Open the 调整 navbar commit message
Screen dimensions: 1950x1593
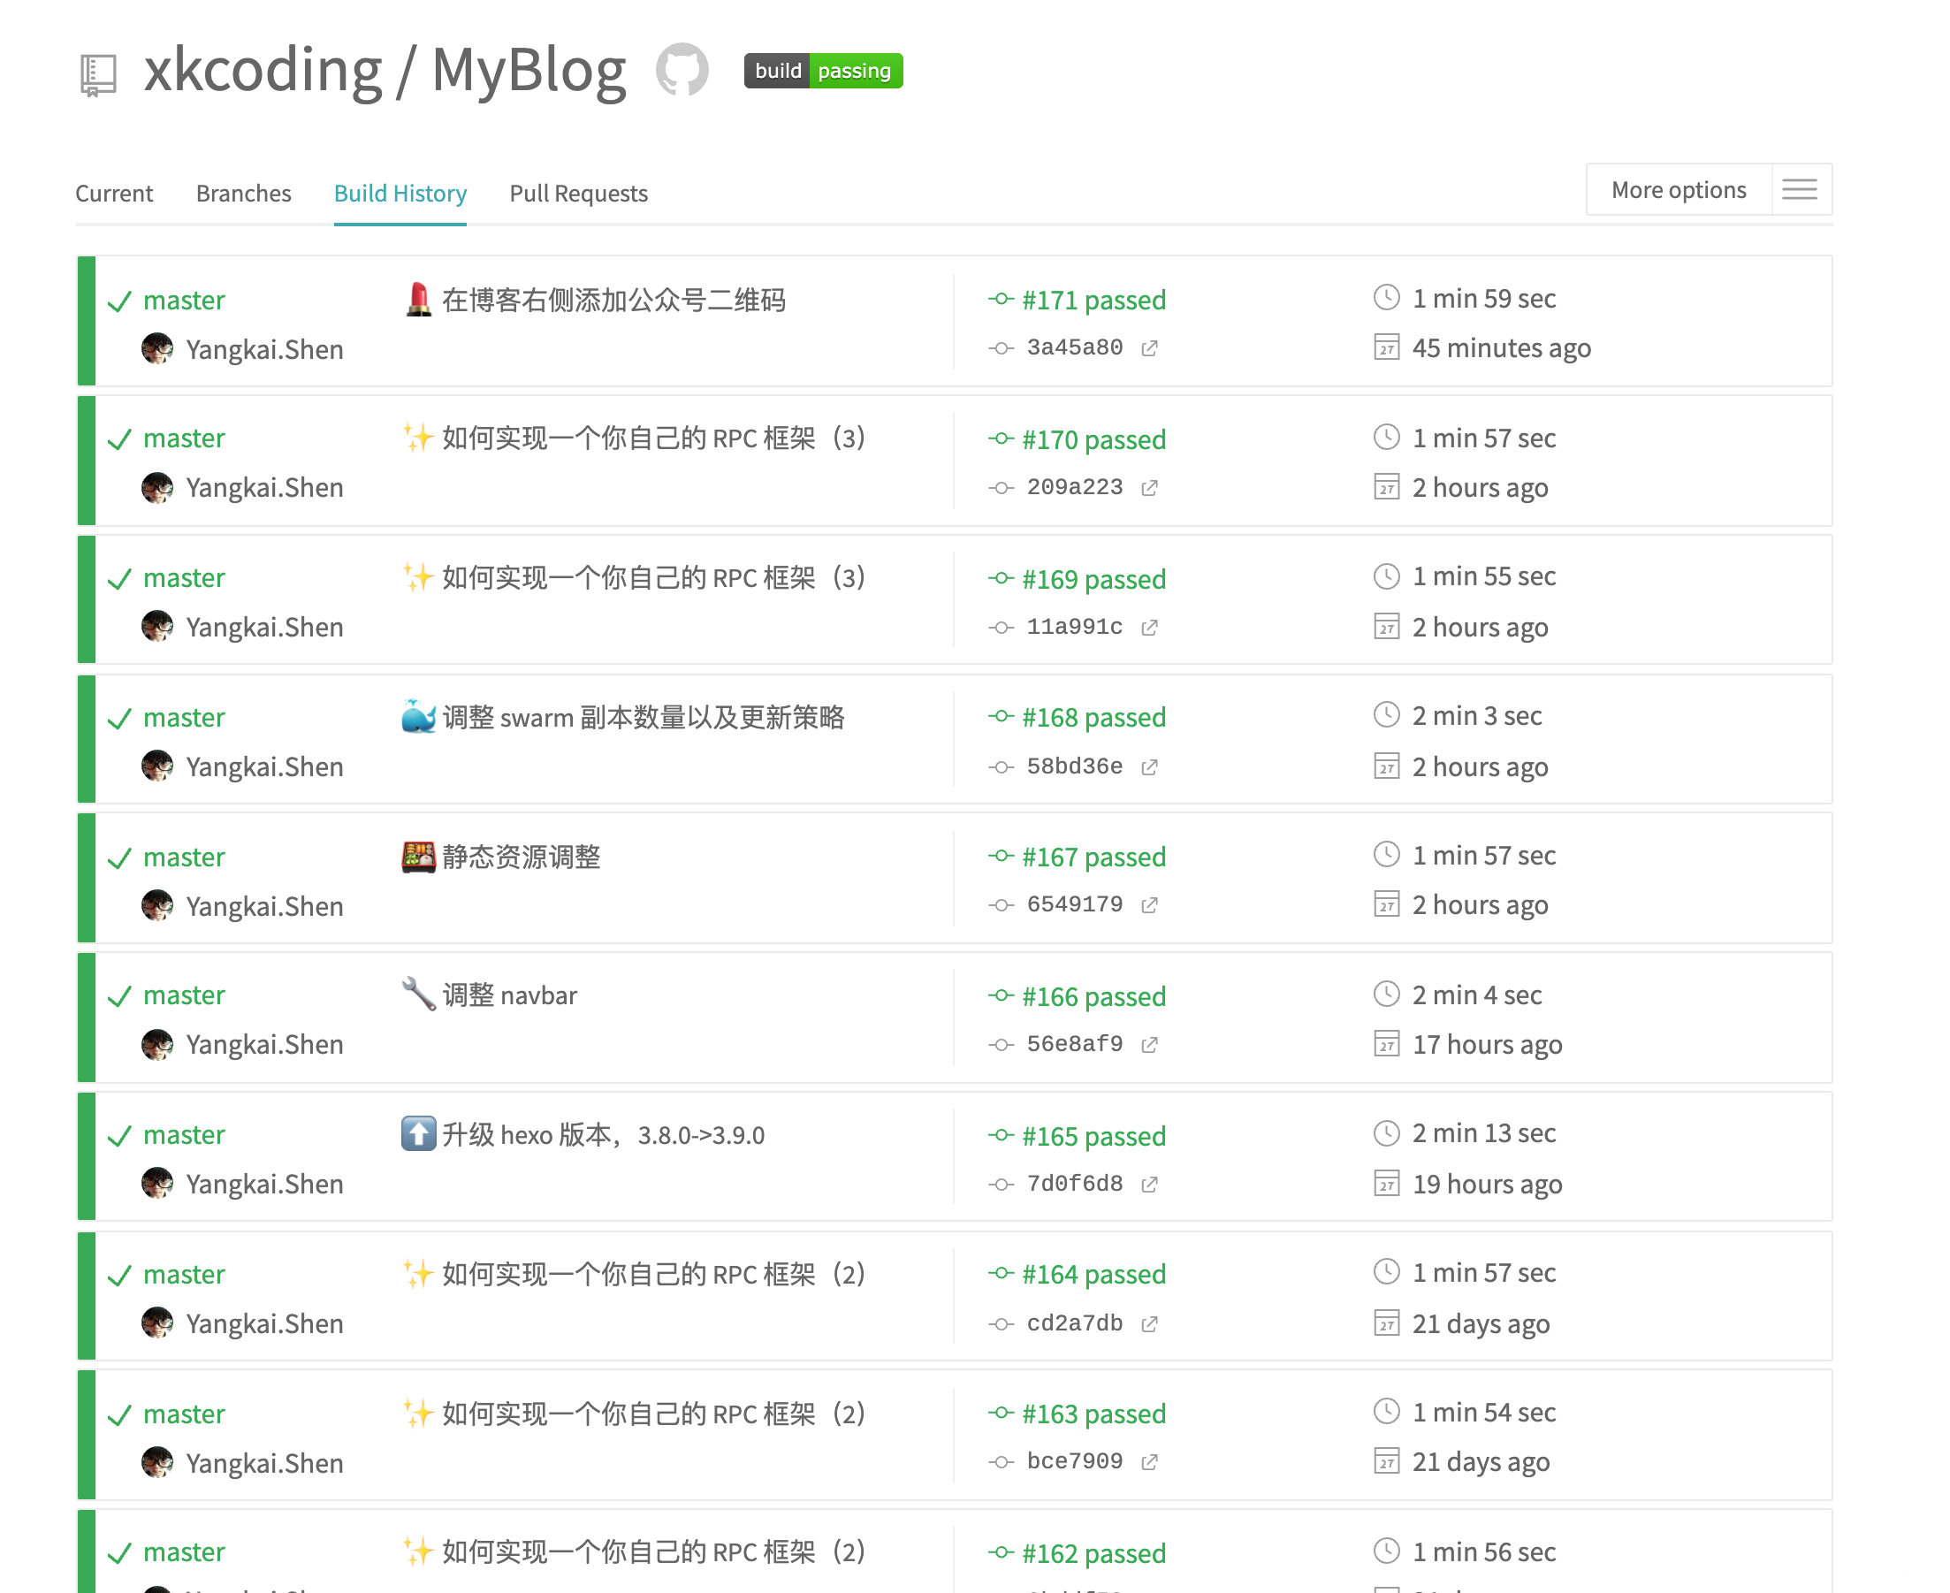(509, 995)
